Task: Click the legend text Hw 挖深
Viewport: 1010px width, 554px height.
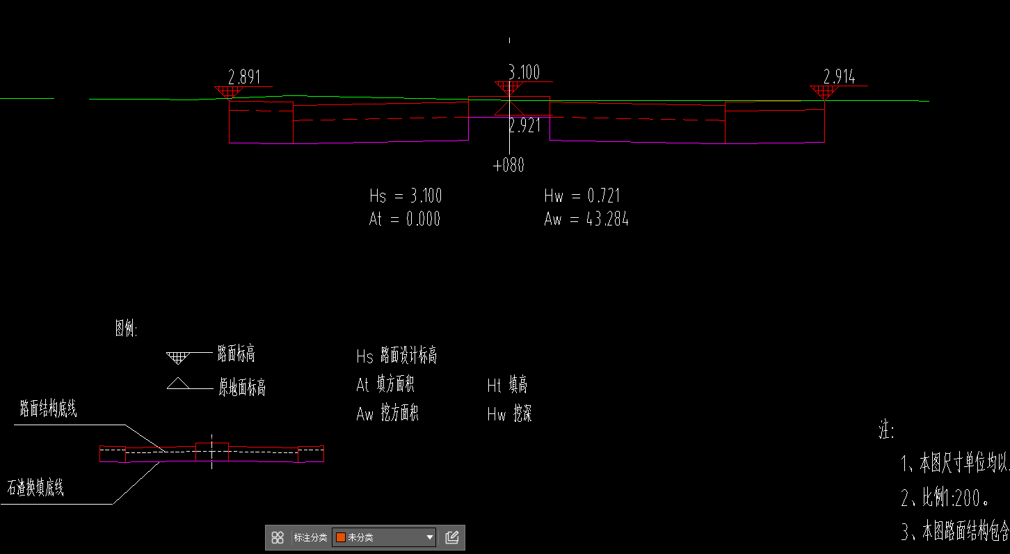Action: coord(510,414)
